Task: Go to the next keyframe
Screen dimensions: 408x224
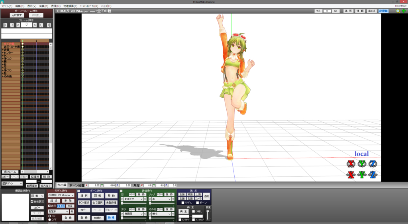Action: pyautogui.click(x=41, y=25)
